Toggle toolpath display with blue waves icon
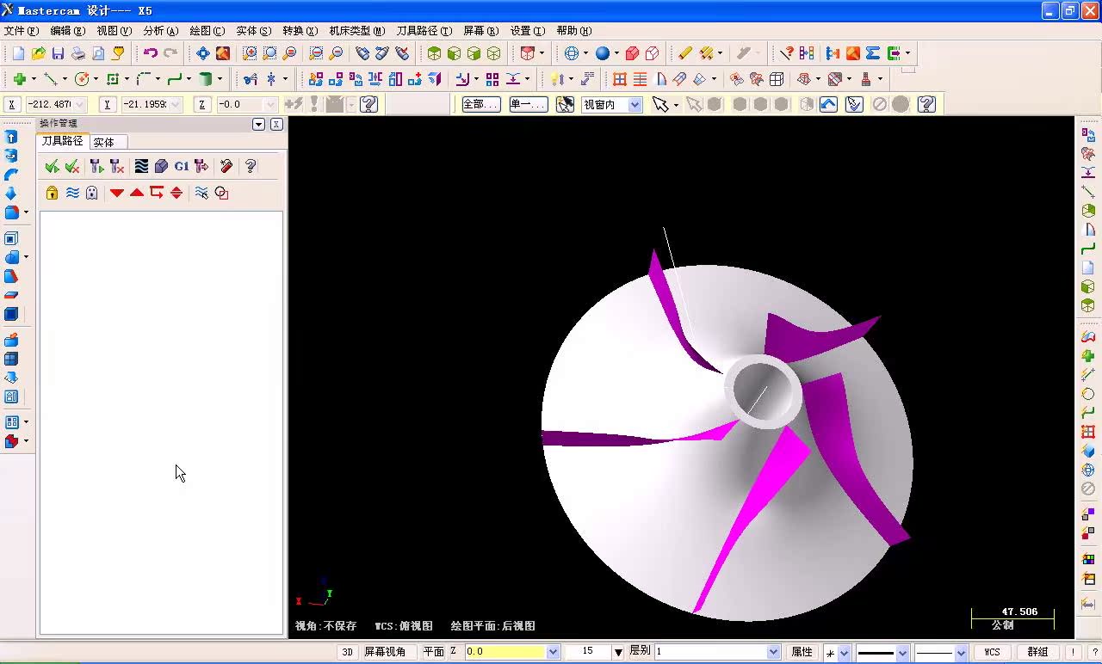This screenshot has height=664, width=1102. click(72, 193)
